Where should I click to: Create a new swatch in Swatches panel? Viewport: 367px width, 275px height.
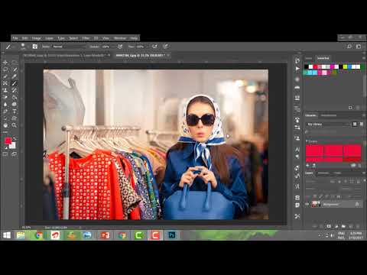click(x=350, y=108)
